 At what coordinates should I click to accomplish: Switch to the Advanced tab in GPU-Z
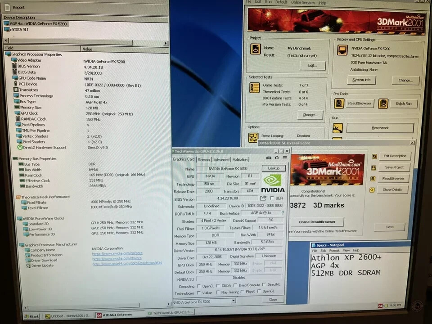(221, 159)
